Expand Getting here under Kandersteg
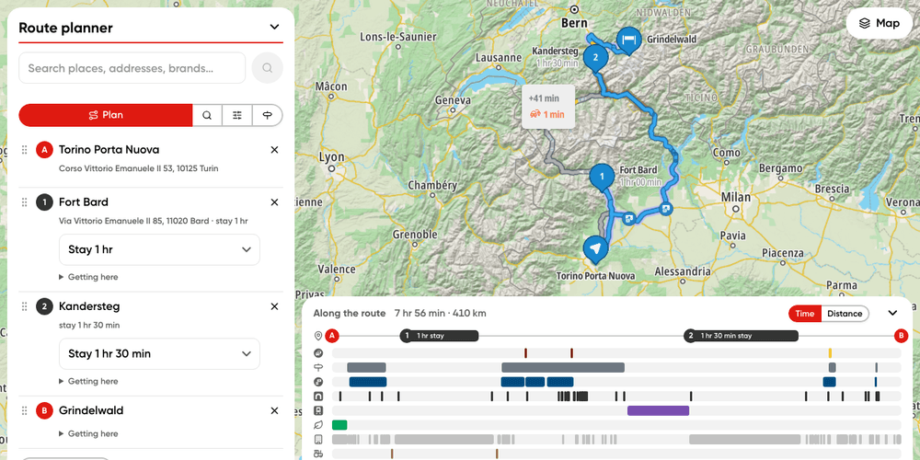Screen dimensions: 920x460 [x=88, y=382]
